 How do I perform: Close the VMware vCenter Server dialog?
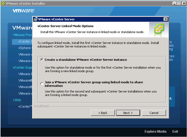click(165, 19)
